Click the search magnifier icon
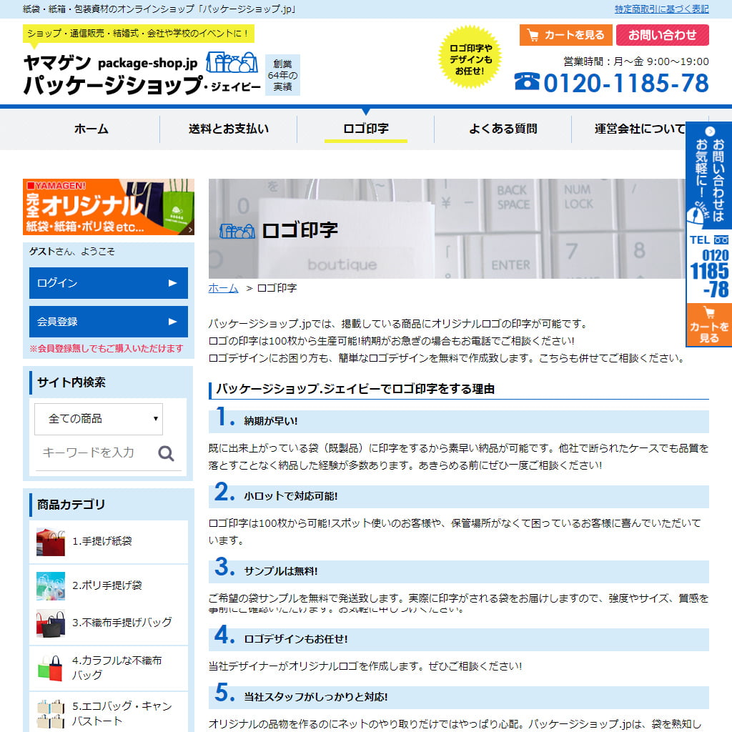The width and height of the screenshot is (732, 732). click(167, 453)
